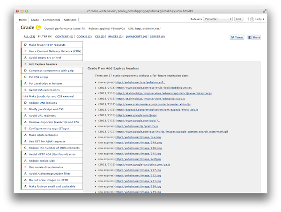This screenshot has height=212, width=281.
Task: Open the google.com/jsapi link
Action: click(136, 115)
